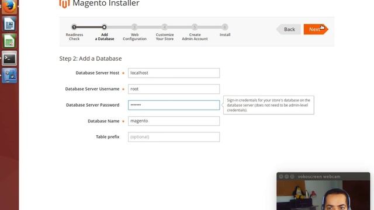This screenshot has height=210, width=374.
Task: Focus the Database Server Host field
Action: coord(174,73)
